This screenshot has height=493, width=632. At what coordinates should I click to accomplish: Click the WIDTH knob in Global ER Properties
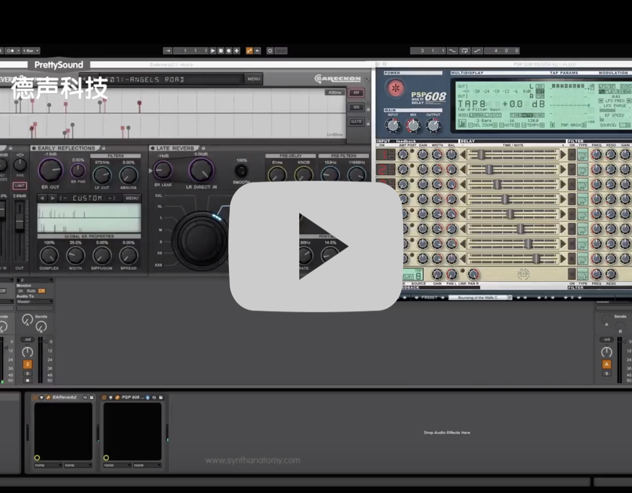(75, 255)
